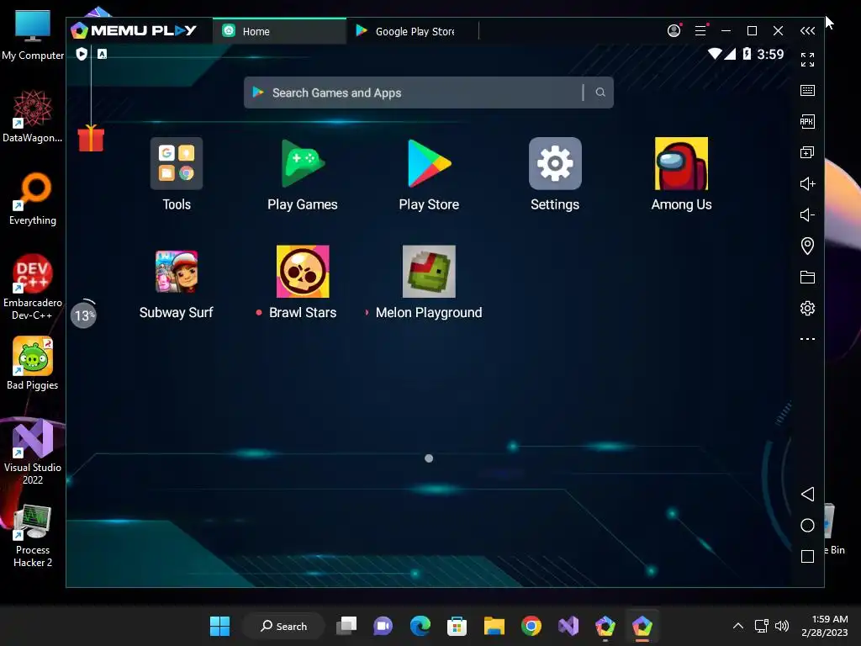Click the red gift box icon
The image size is (861, 646).
(x=91, y=138)
